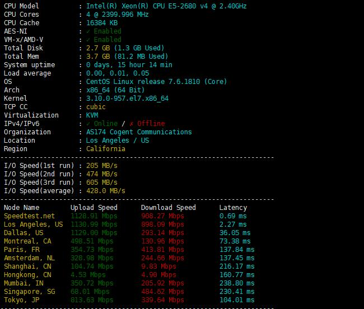Viewport: 364px width, 309px height.
Task: Click the 'Los Angeles / US' location value
Action: coord(118,141)
